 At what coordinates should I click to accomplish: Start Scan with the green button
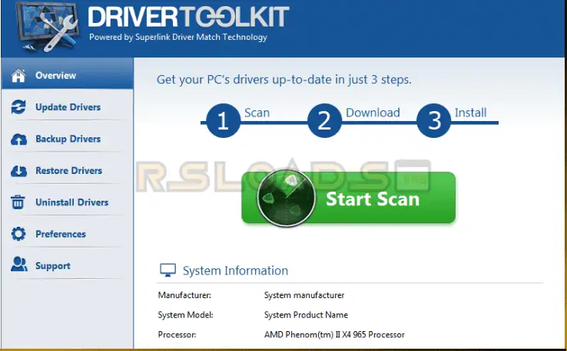[x=349, y=198]
